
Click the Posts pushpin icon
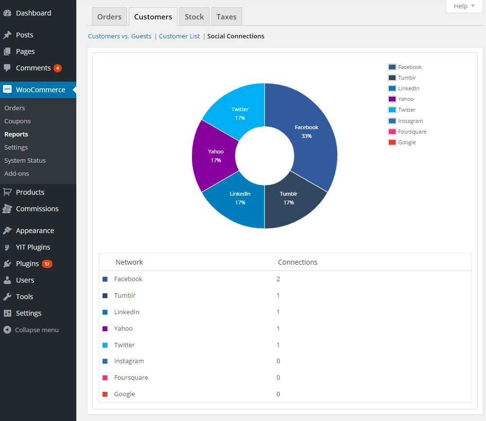click(x=7, y=35)
